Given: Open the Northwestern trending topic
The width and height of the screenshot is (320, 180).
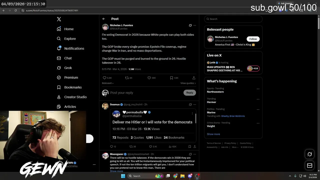Looking at the screenshot, I should click(x=215, y=92).
